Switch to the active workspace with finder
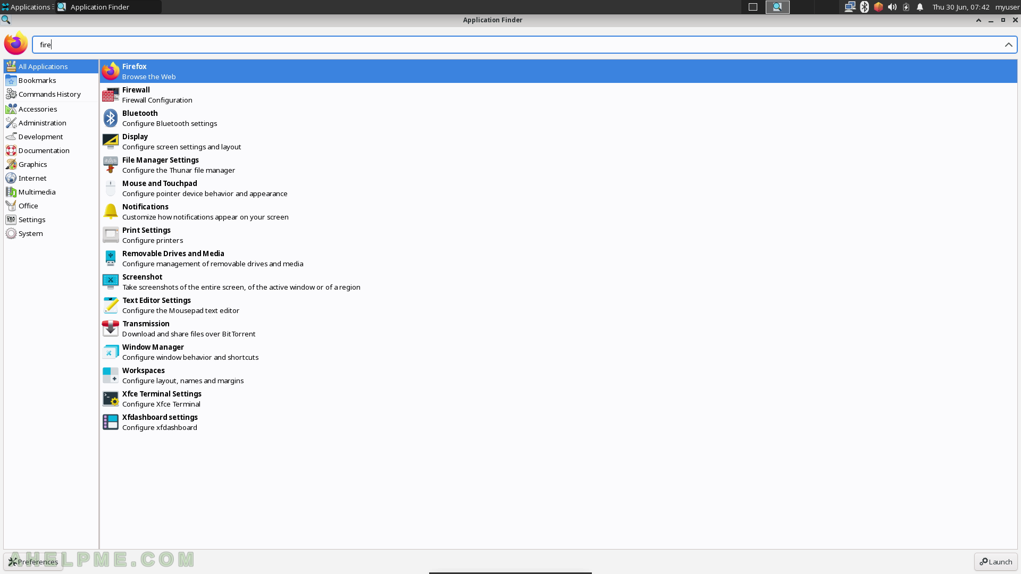The image size is (1021, 574). [x=777, y=7]
